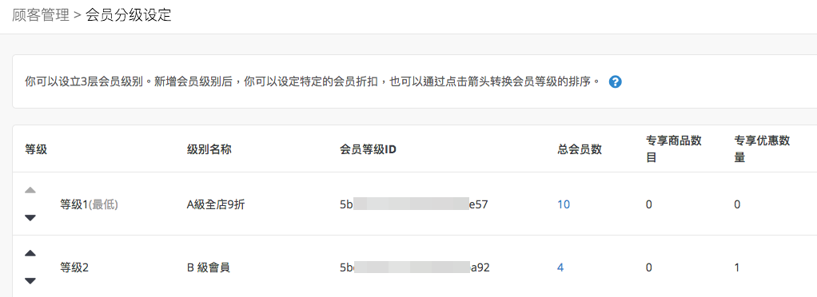The image size is (817, 297).
Task: Click the 等级 column header
Action: [x=36, y=150]
